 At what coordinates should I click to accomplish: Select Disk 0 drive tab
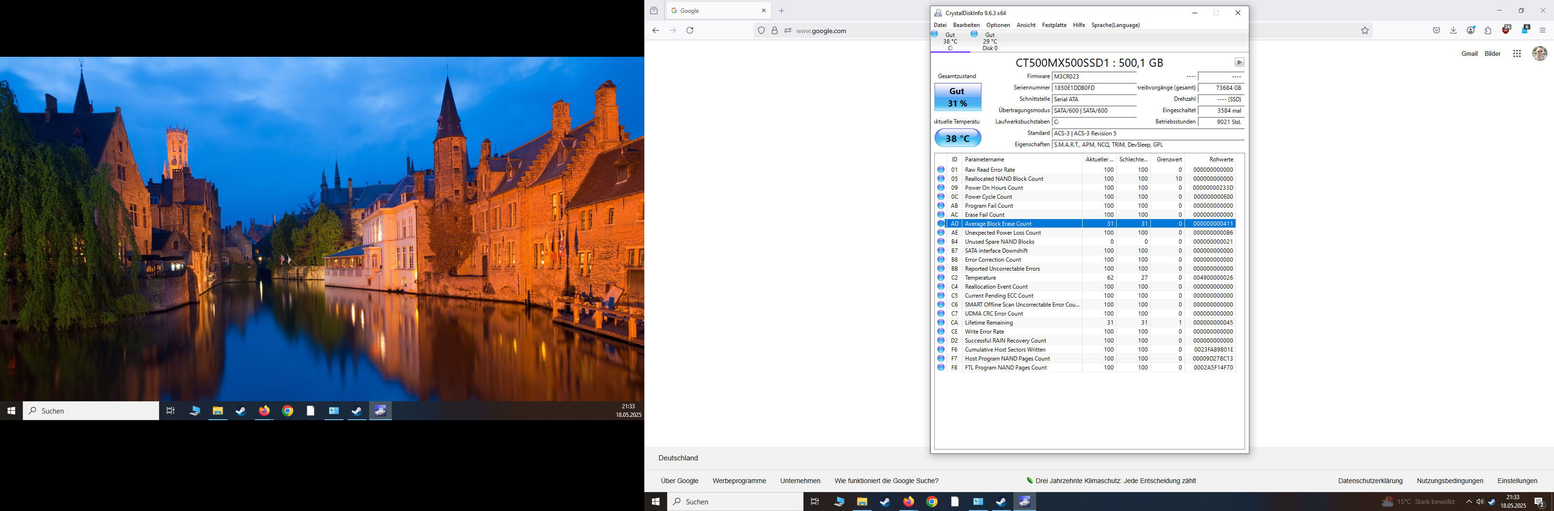coord(989,42)
